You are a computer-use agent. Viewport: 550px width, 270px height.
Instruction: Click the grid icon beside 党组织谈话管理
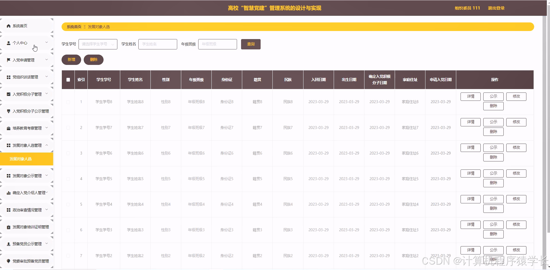point(9,77)
